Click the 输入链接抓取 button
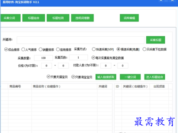This screenshot has width=178, height=133. coord(106,77)
